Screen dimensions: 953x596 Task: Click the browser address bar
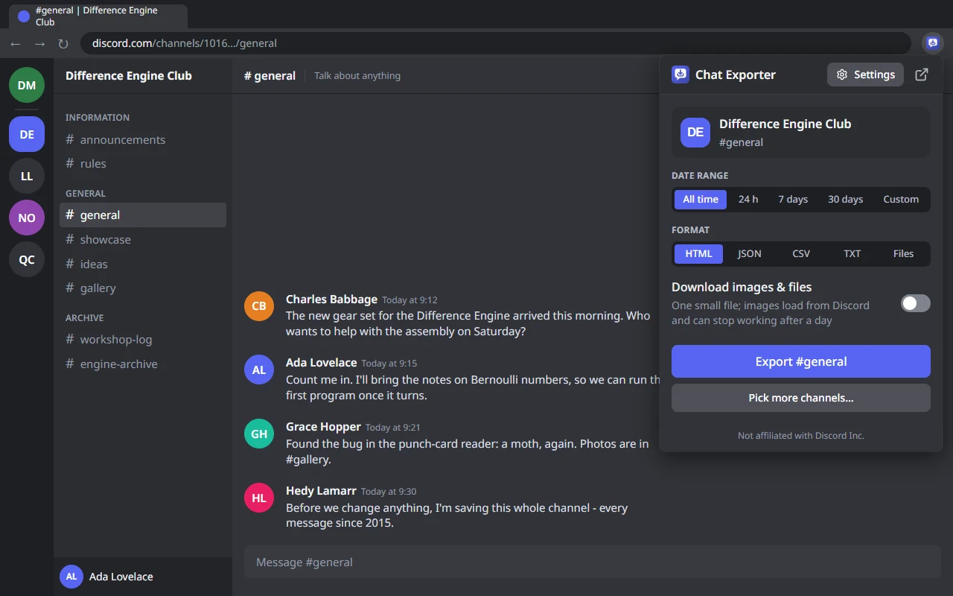[x=496, y=43]
